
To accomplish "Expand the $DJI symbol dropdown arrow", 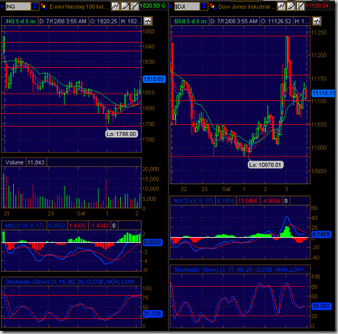I will pos(204,6).
